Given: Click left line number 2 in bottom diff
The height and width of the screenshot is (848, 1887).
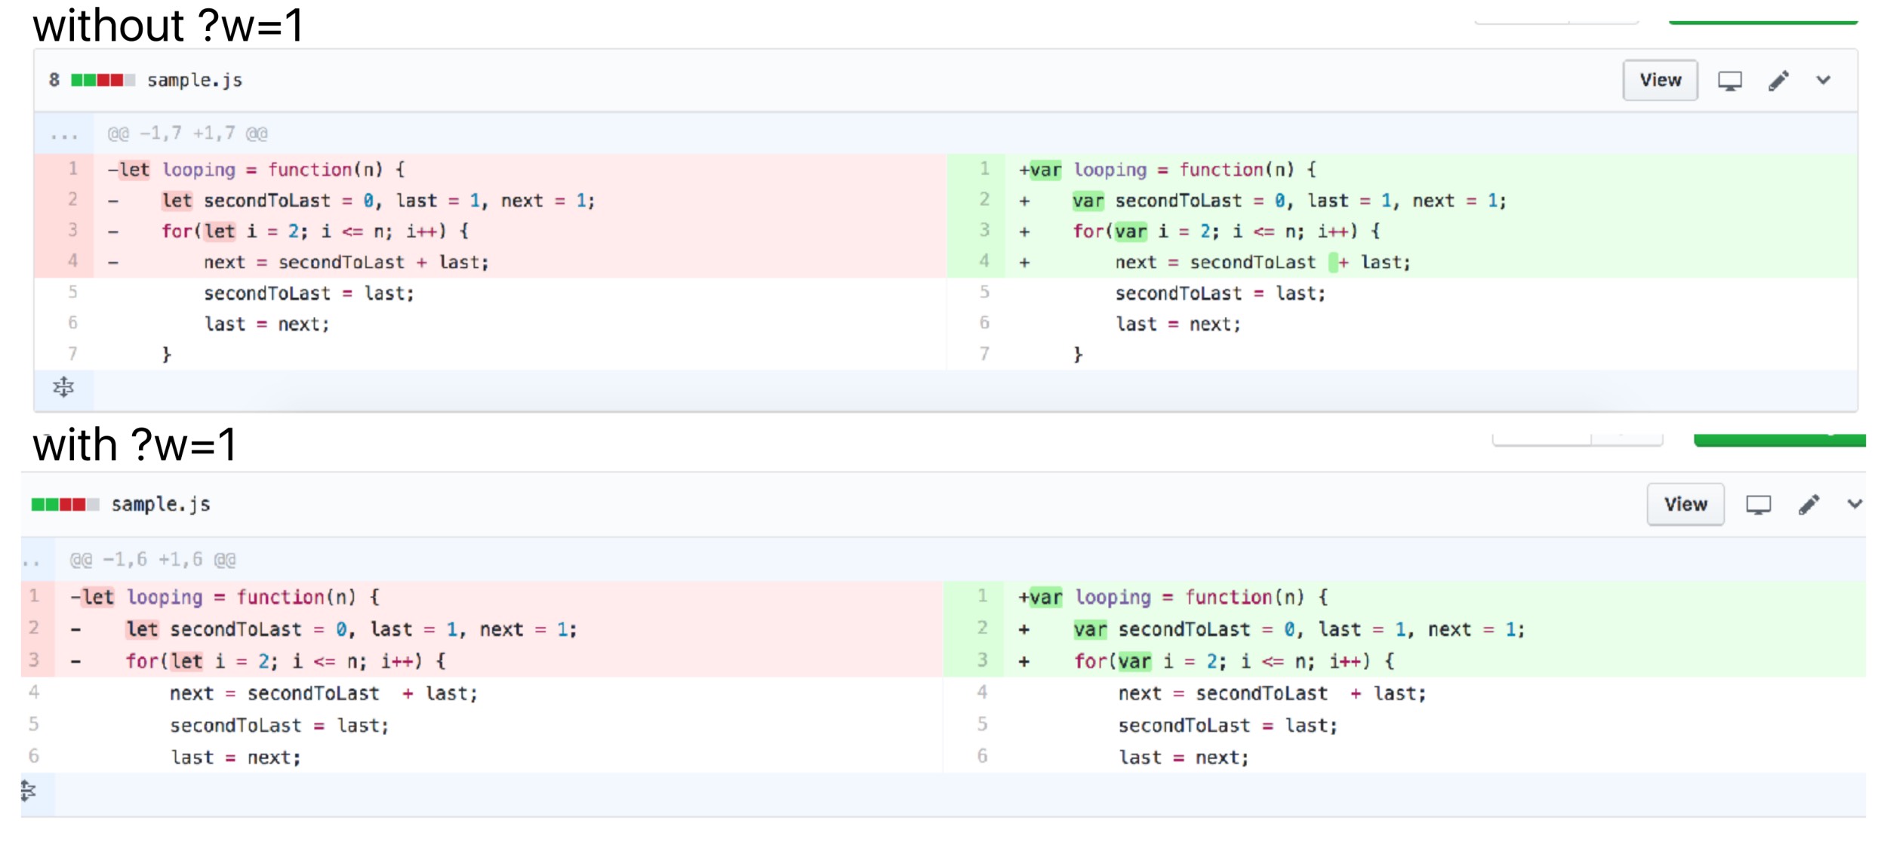Looking at the screenshot, I should [x=34, y=628].
